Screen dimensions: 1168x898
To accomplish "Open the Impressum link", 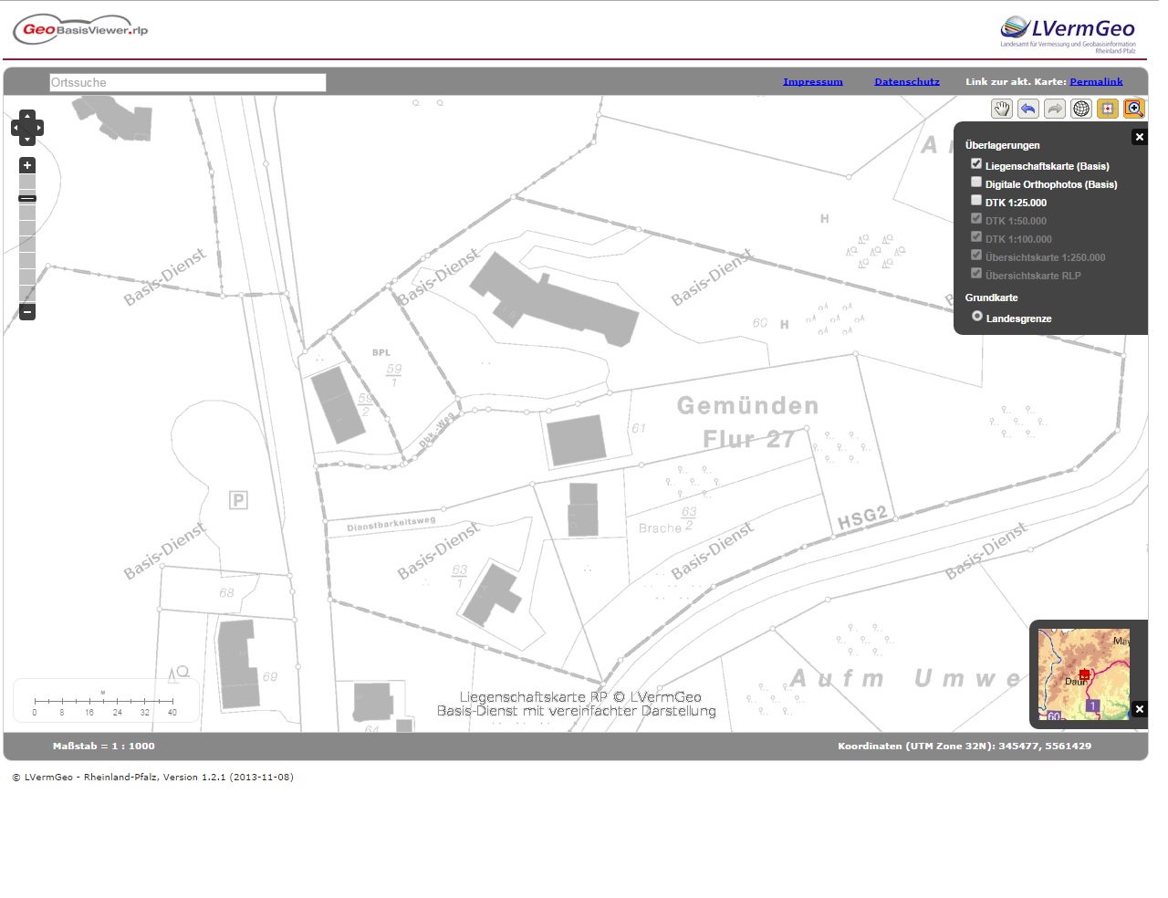I will (x=812, y=82).
